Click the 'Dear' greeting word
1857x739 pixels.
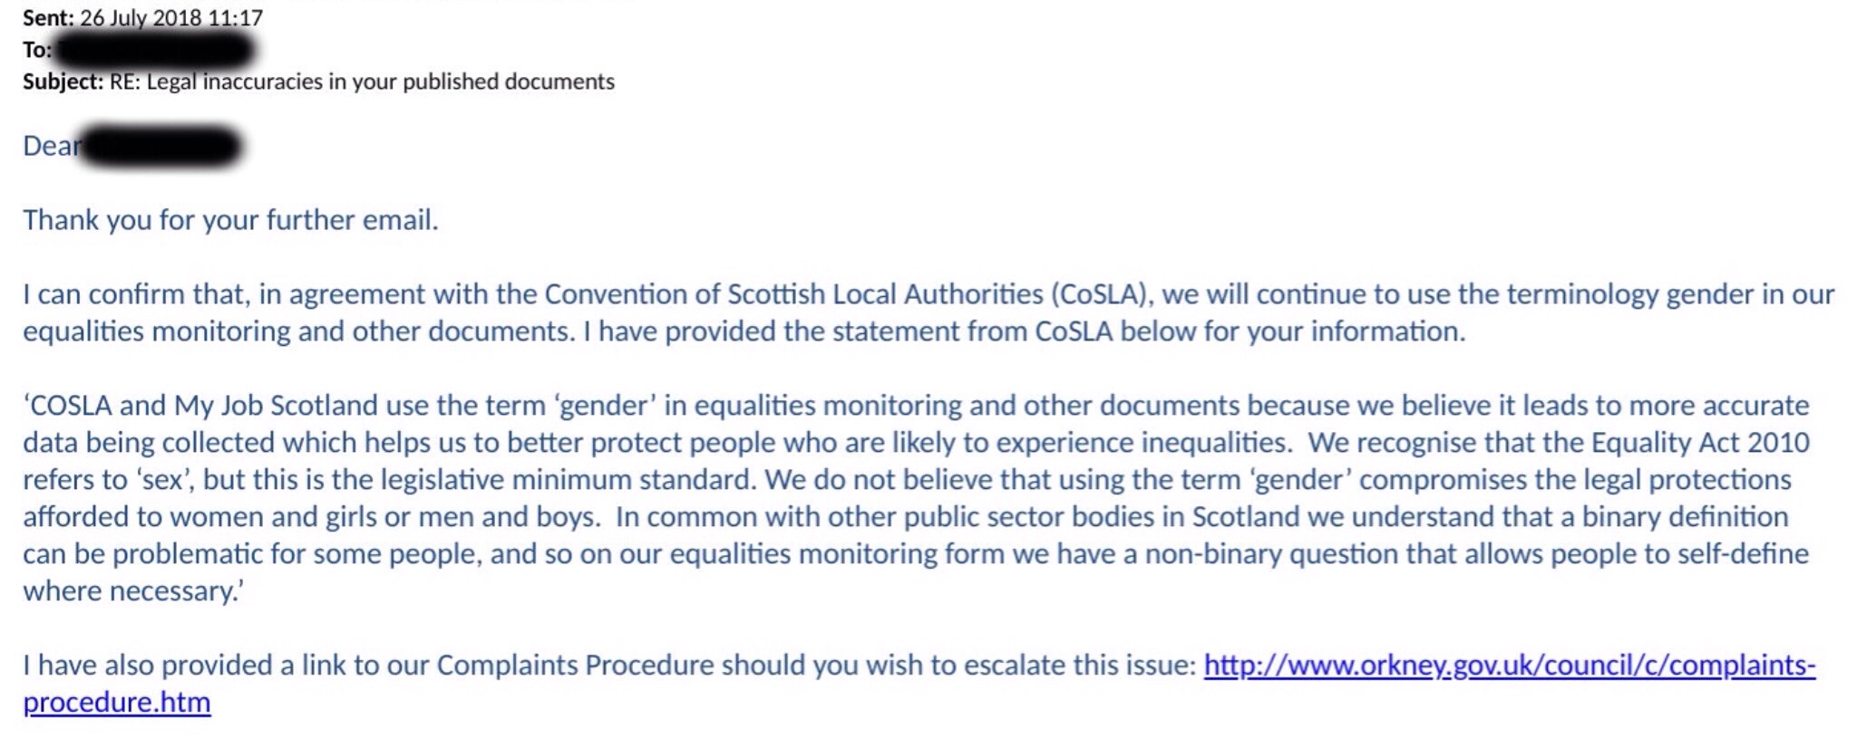[x=50, y=146]
